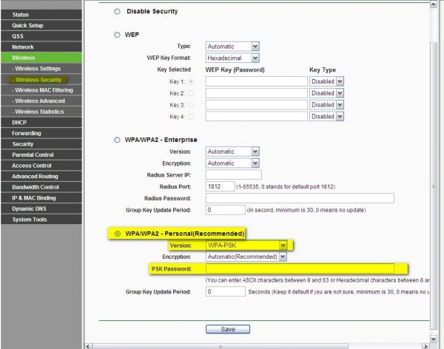Click the Radius Port field showing 1812

[220, 186]
